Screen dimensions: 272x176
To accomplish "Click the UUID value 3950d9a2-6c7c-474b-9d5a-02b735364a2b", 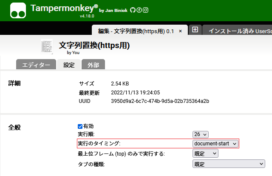I will click(160, 101).
